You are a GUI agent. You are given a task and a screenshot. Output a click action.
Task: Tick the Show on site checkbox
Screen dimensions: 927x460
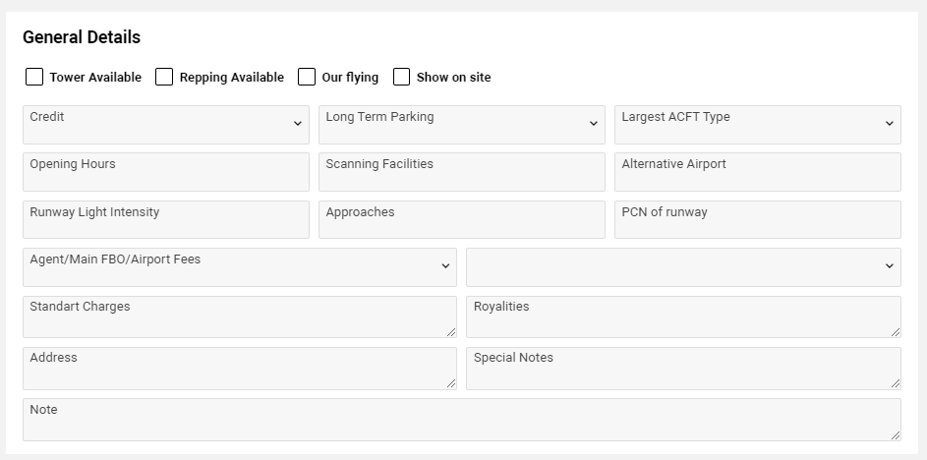401,77
